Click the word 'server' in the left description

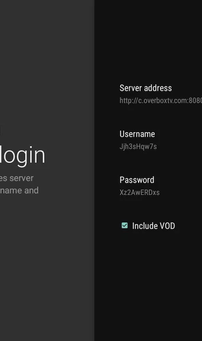pyautogui.click(x=21, y=178)
